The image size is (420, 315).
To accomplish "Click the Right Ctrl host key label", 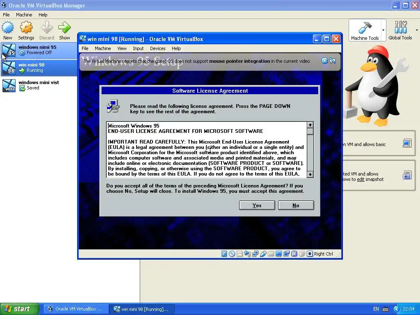I will pyautogui.click(x=323, y=253).
